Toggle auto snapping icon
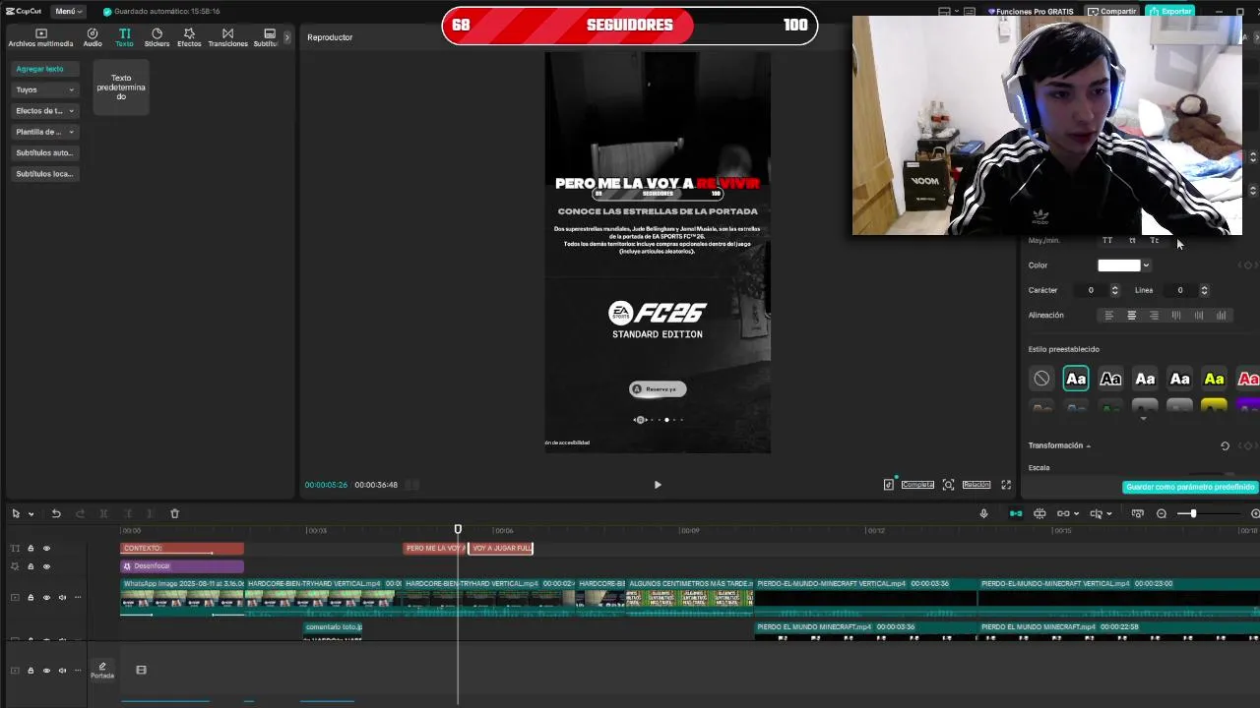This screenshot has width=1260, height=708. (1039, 513)
